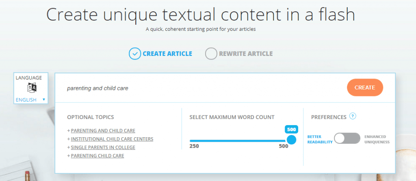416x181 pixels.
Task: Click the plus before Parenting Child Care
Action: click(x=69, y=156)
